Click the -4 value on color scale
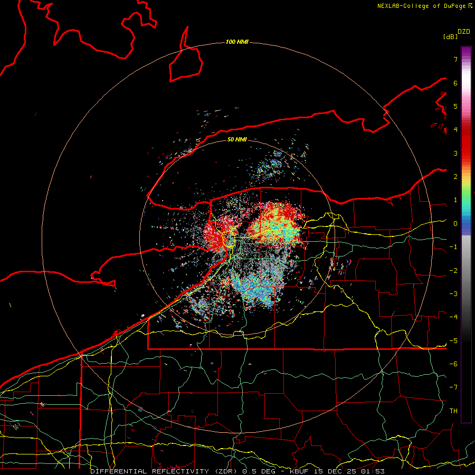The width and height of the screenshot is (475, 475). point(453,317)
